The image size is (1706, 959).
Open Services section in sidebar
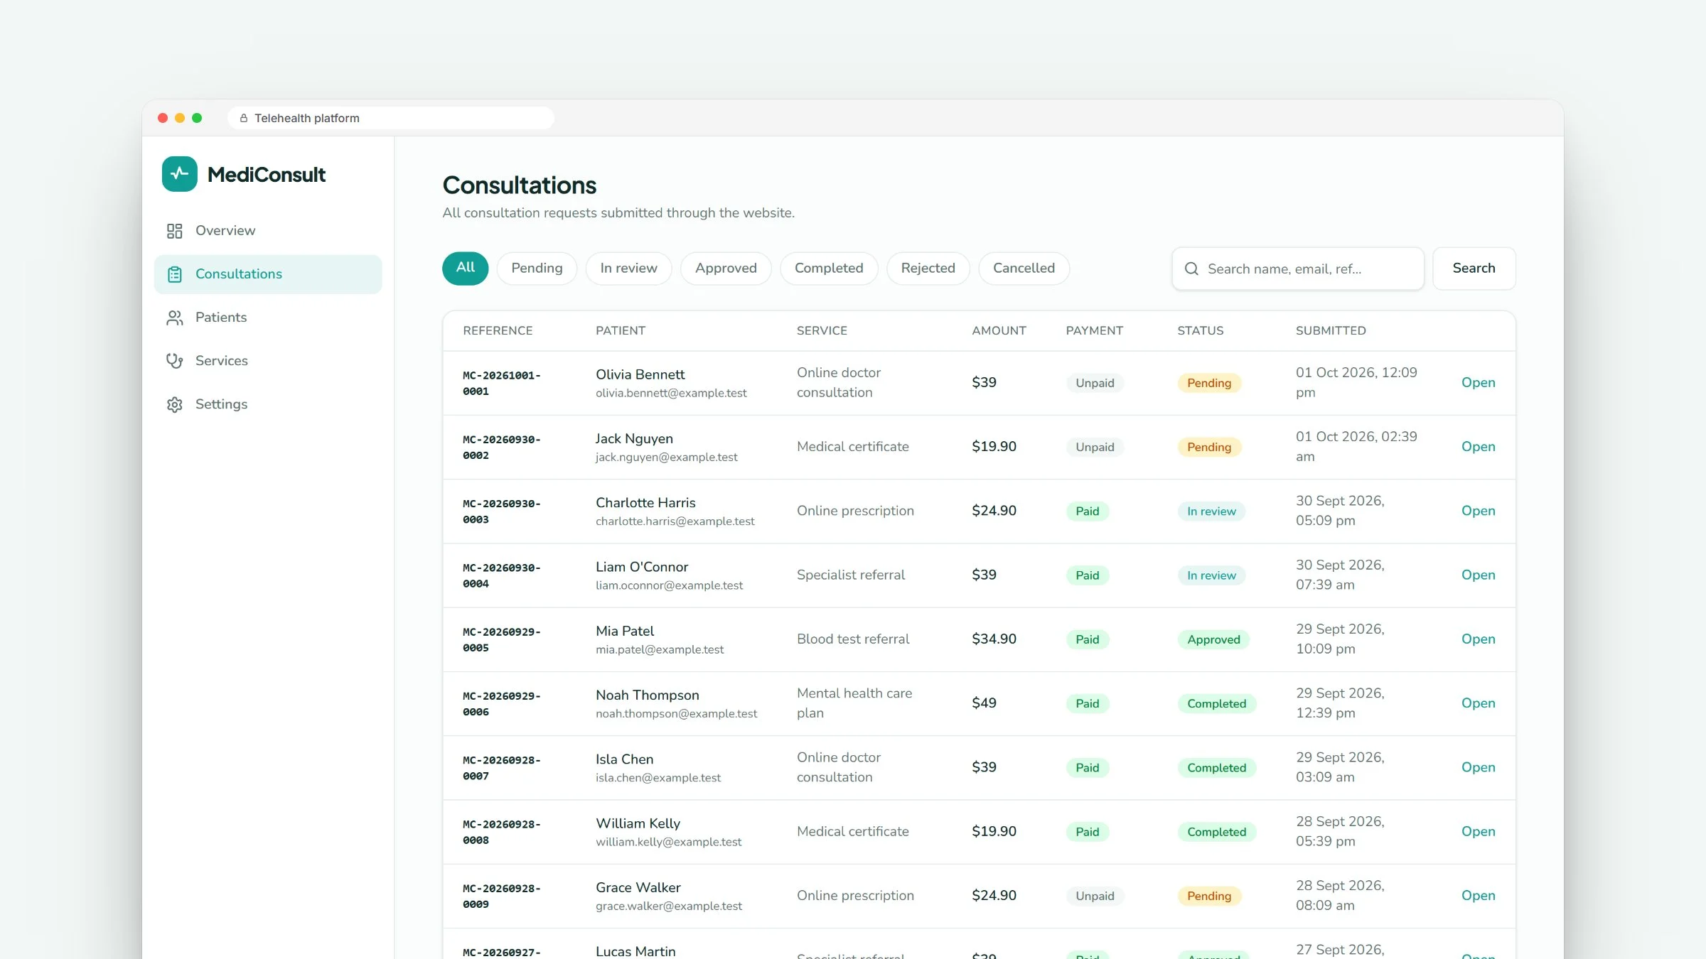[x=268, y=361]
